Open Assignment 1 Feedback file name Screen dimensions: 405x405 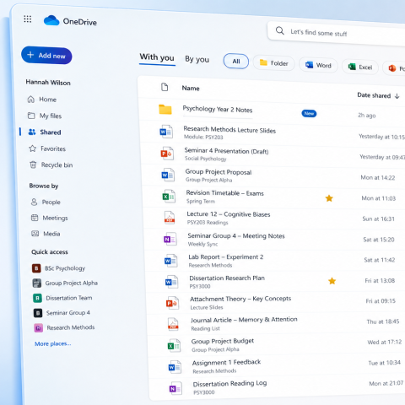coord(226,362)
